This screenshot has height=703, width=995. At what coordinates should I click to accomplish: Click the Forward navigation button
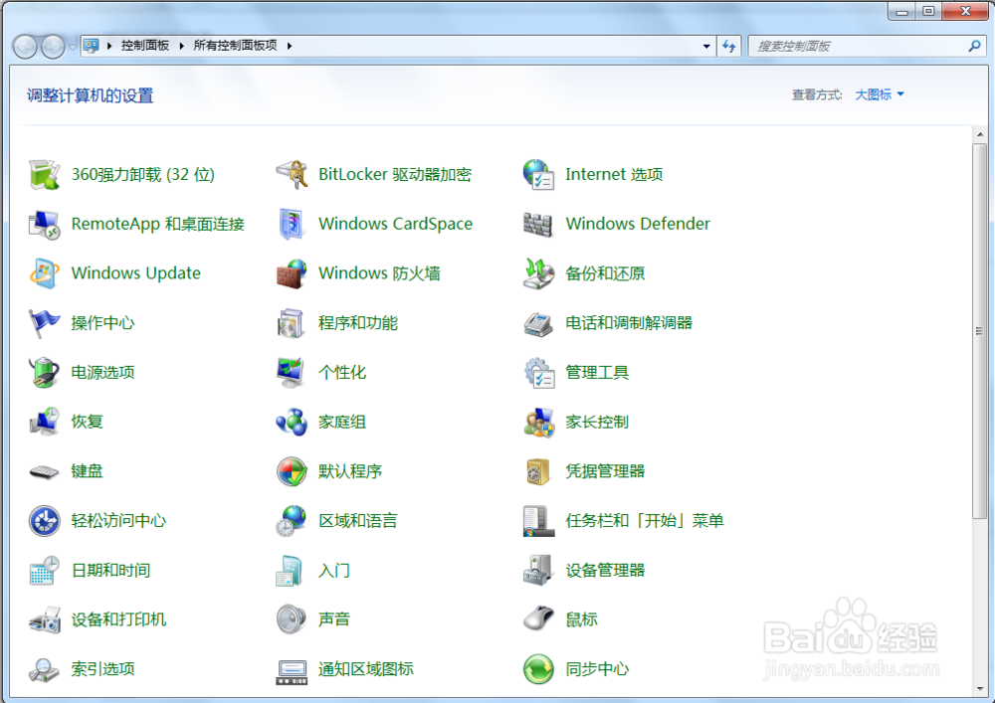pos(53,47)
